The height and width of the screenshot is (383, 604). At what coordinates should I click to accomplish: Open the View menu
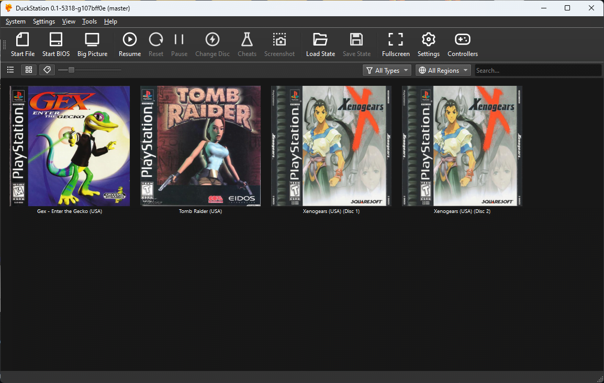coord(69,21)
